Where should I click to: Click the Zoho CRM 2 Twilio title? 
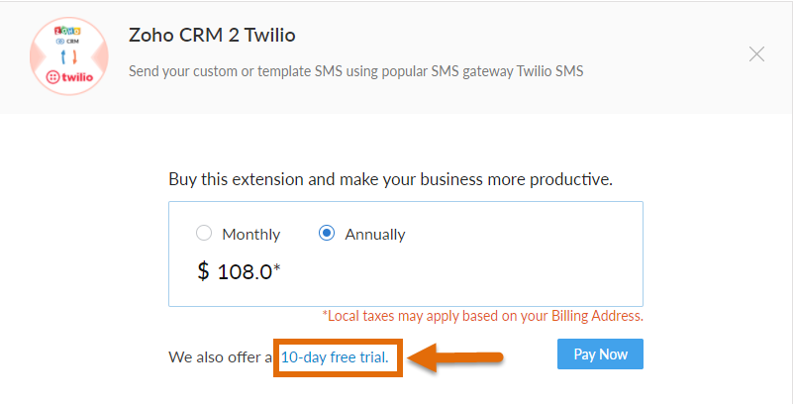pos(212,35)
